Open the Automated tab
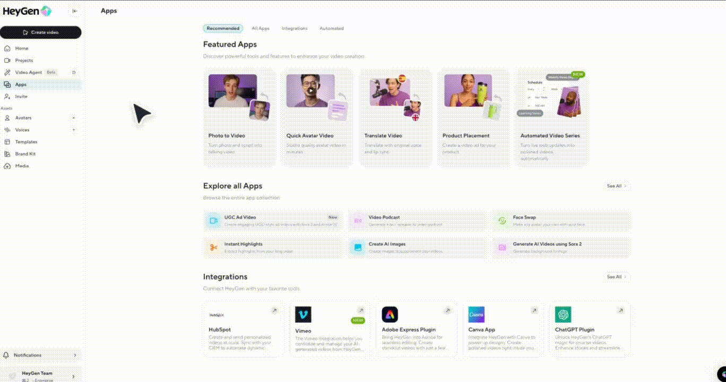 point(332,29)
